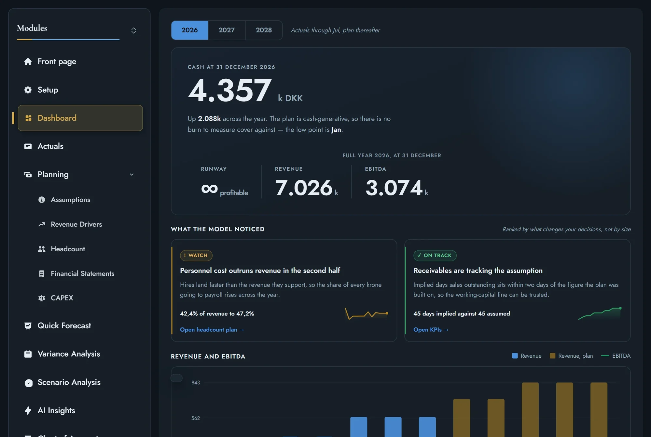Select the 2027 year tab

227,30
